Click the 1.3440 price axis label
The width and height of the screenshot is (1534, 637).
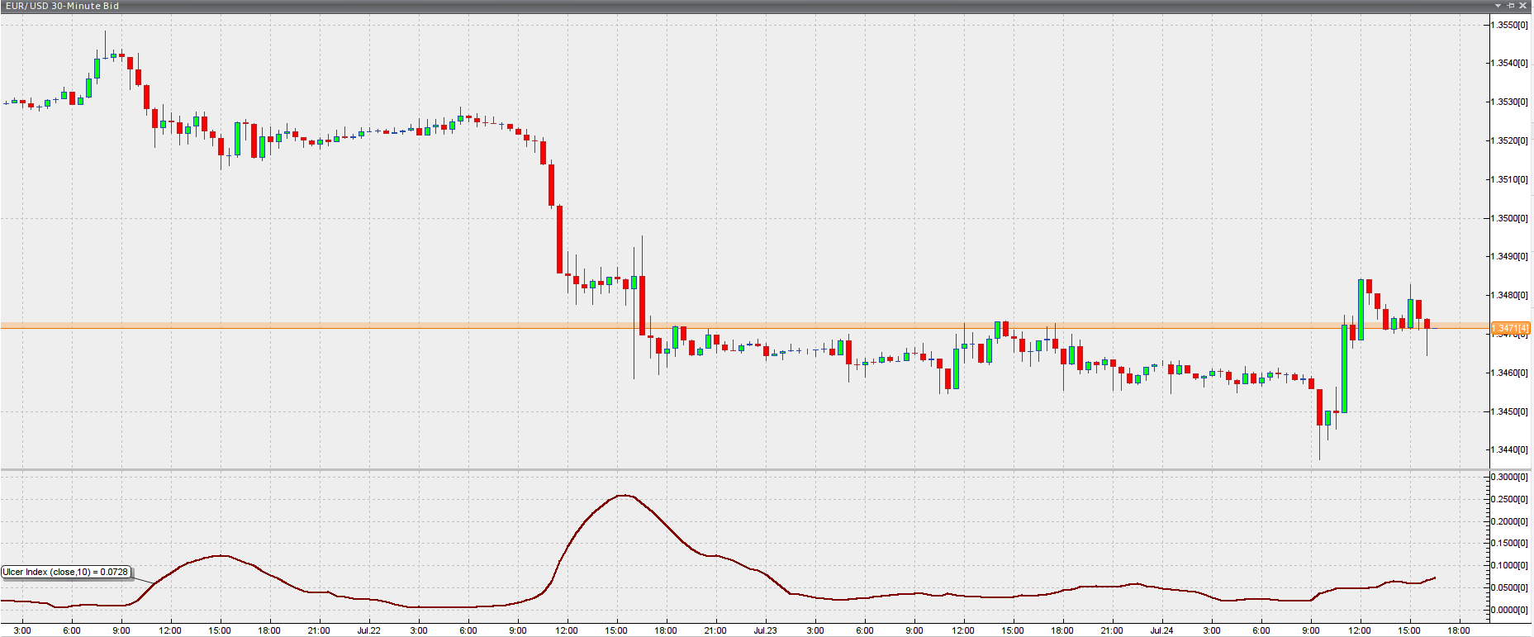click(x=1509, y=449)
